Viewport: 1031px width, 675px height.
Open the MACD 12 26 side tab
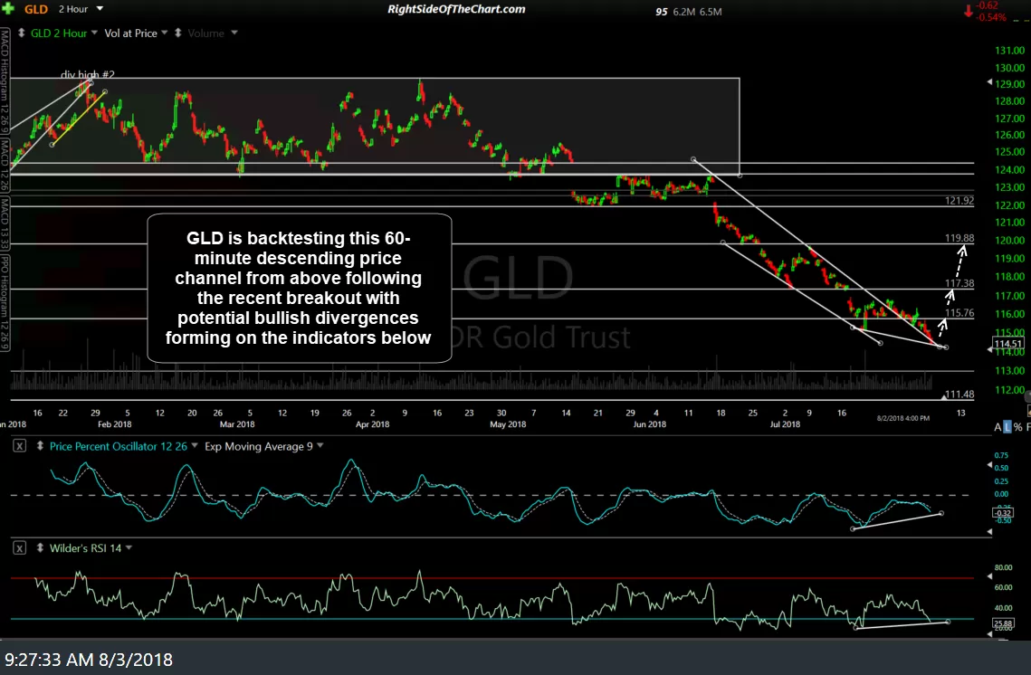[x=5, y=165]
